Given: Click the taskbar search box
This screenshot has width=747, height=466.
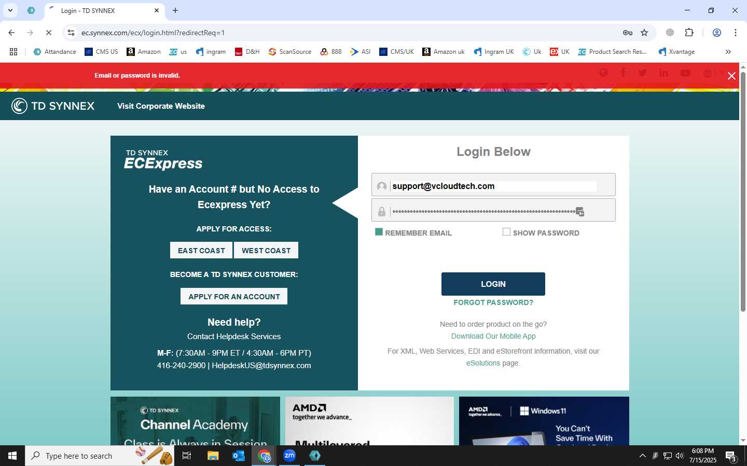Looking at the screenshot, I should 100,456.
